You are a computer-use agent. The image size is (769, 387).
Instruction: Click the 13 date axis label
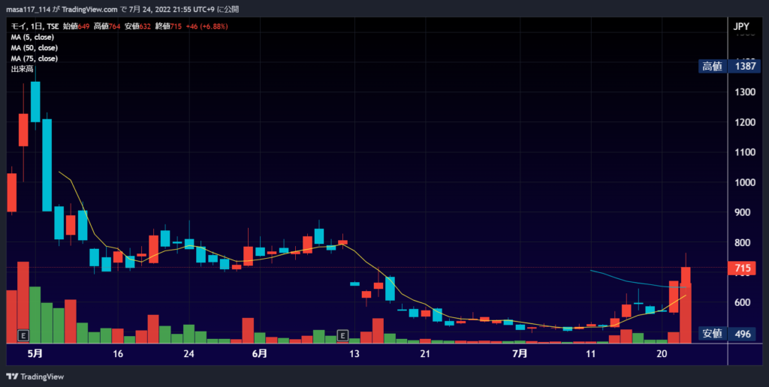point(354,354)
